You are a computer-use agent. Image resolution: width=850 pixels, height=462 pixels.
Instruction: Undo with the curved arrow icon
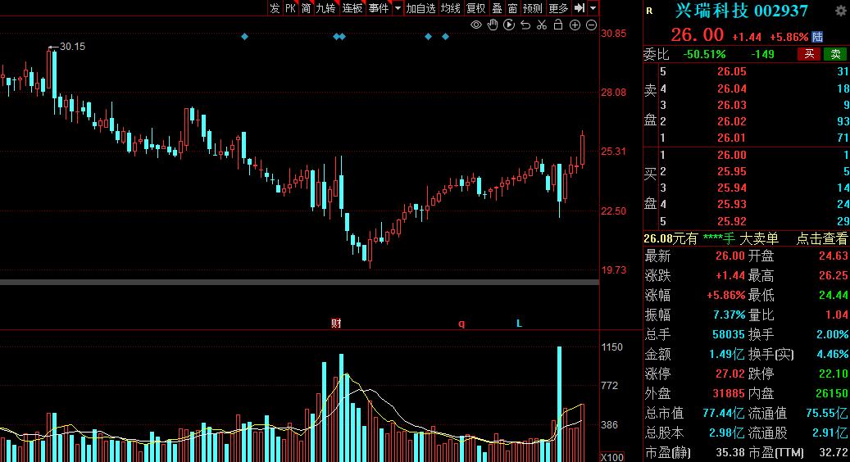[525, 25]
